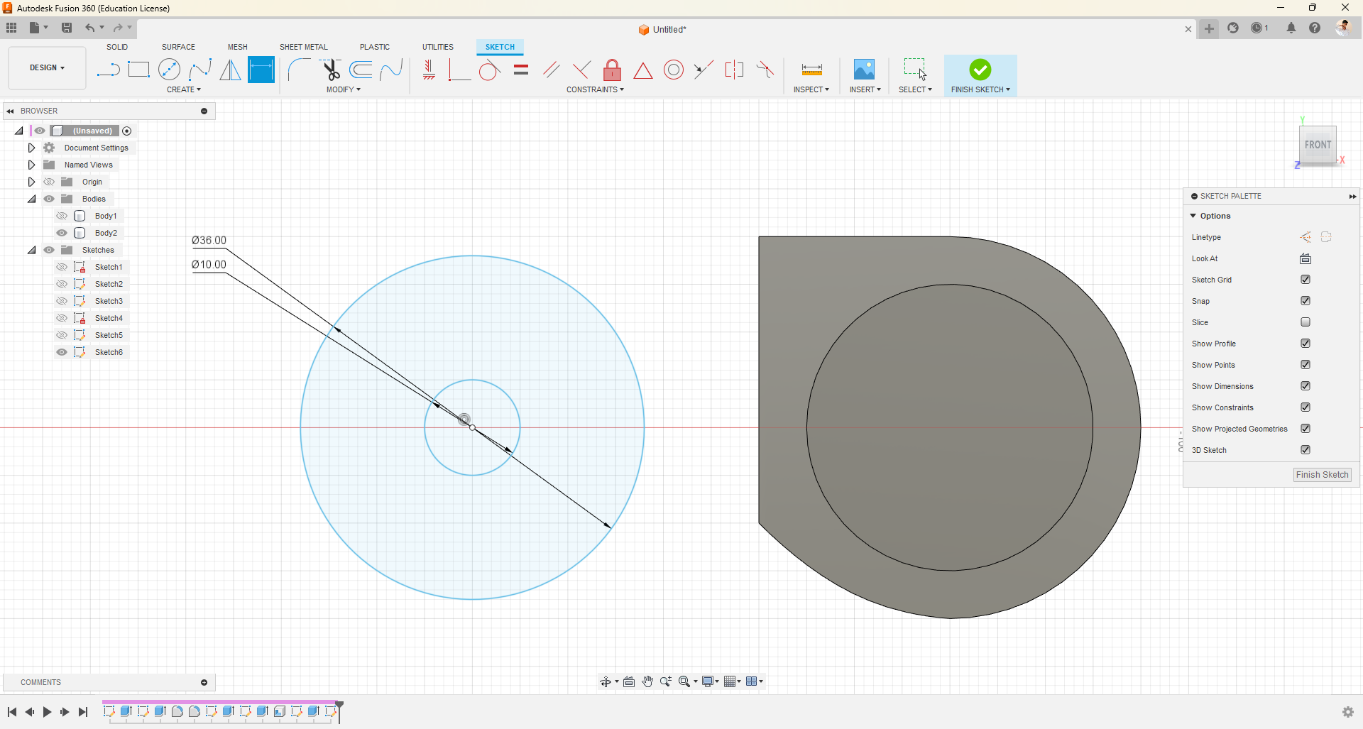This screenshot has width=1363, height=729.
Task: Save the document with the Save icon
Action: click(x=67, y=28)
